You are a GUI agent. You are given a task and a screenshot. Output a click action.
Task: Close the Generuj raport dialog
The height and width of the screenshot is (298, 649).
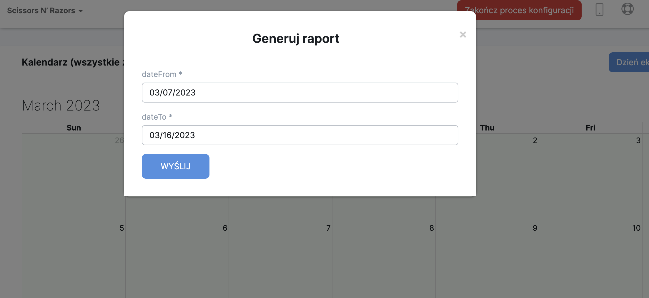[x=463, y=35]
